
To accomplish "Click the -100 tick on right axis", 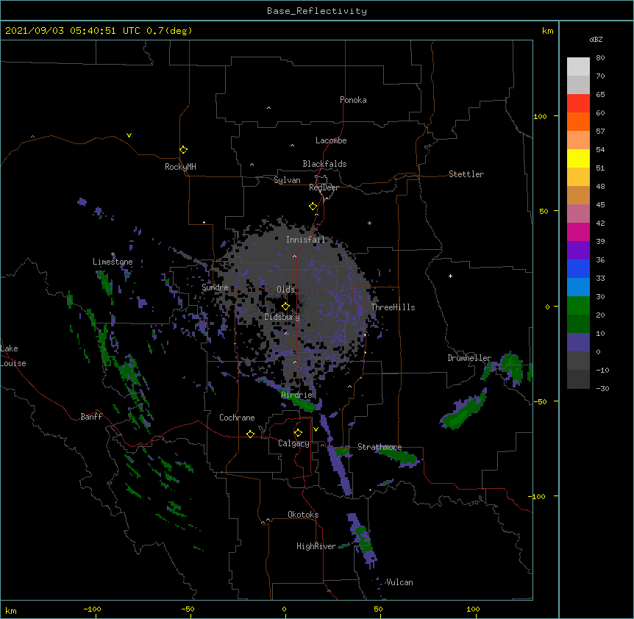I will point(538,496).
